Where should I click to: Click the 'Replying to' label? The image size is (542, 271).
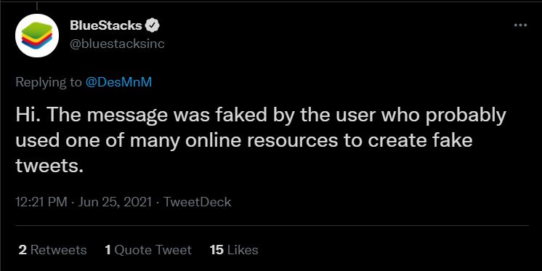(x=49, y=83)
